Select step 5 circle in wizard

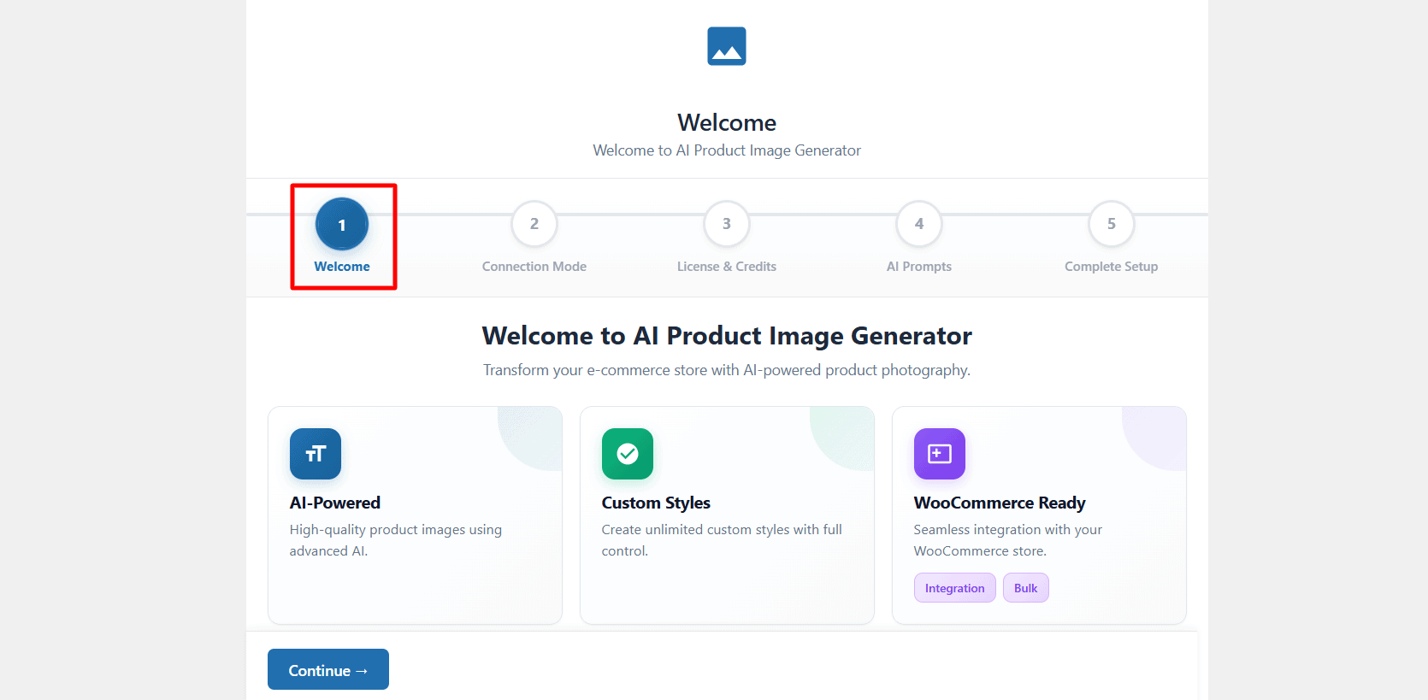coord(1112,224)
